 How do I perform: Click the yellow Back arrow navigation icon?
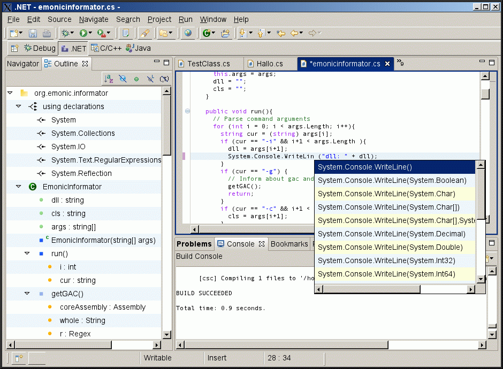click(294, 33)
